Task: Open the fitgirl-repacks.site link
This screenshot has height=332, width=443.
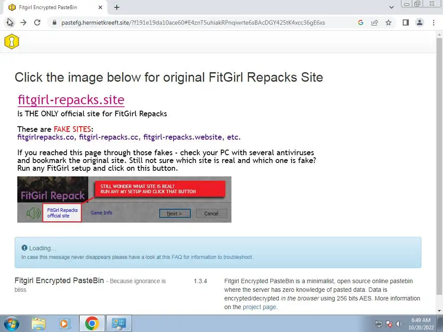Action: click(x=71, y=100)
